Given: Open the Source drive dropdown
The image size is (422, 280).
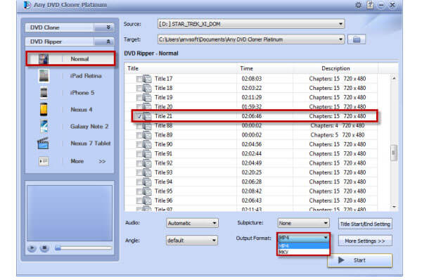Looking at the screenshot, I should point(340,24).
